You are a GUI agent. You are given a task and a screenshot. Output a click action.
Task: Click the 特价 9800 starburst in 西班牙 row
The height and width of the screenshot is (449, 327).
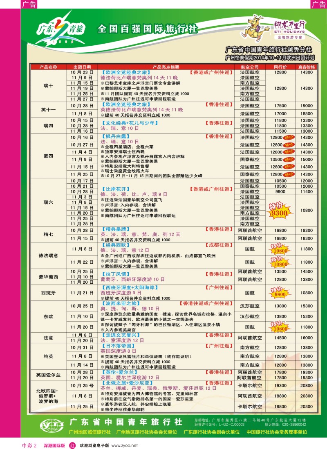(280, 293)
